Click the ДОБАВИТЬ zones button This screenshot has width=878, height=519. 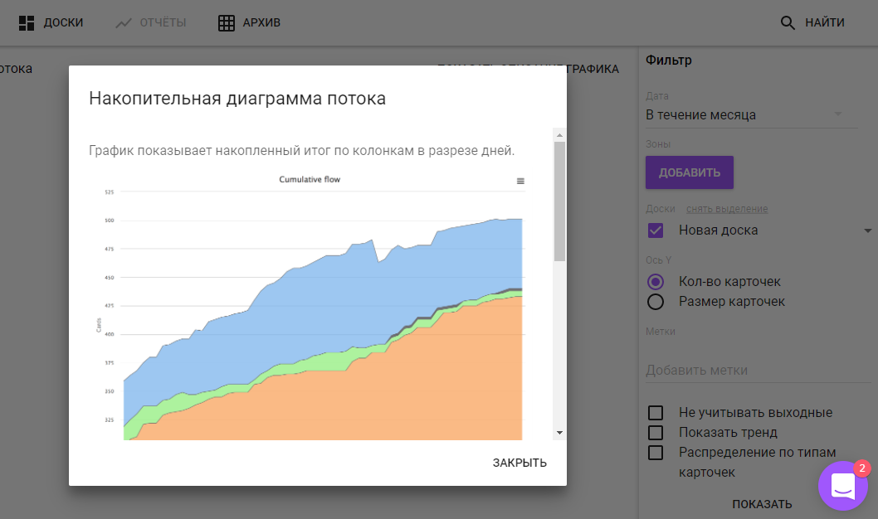point(690,172)
